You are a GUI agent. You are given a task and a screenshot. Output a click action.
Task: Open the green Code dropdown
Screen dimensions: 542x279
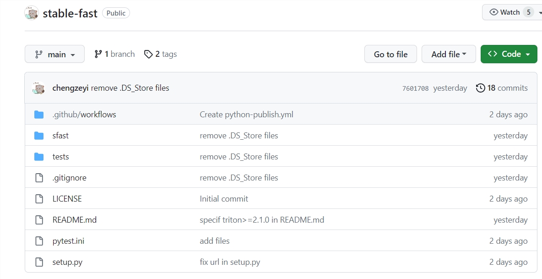pos(509,54)
